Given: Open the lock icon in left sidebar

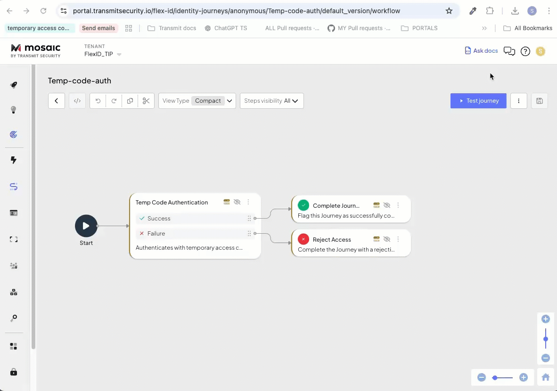Looking at the screenshot, I should (14, 372).
